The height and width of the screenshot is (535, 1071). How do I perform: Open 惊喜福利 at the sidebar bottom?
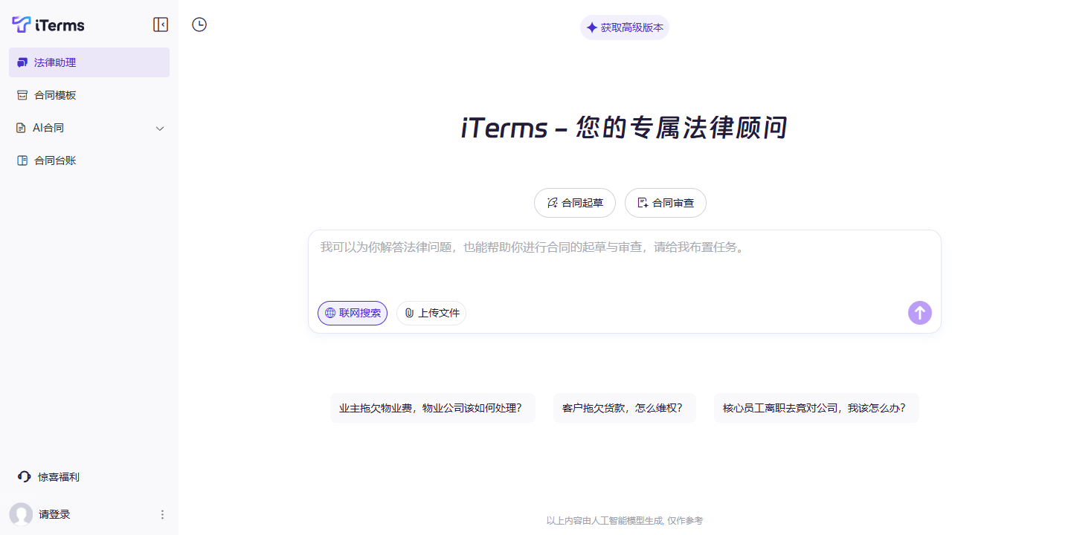tap(49, 477)
